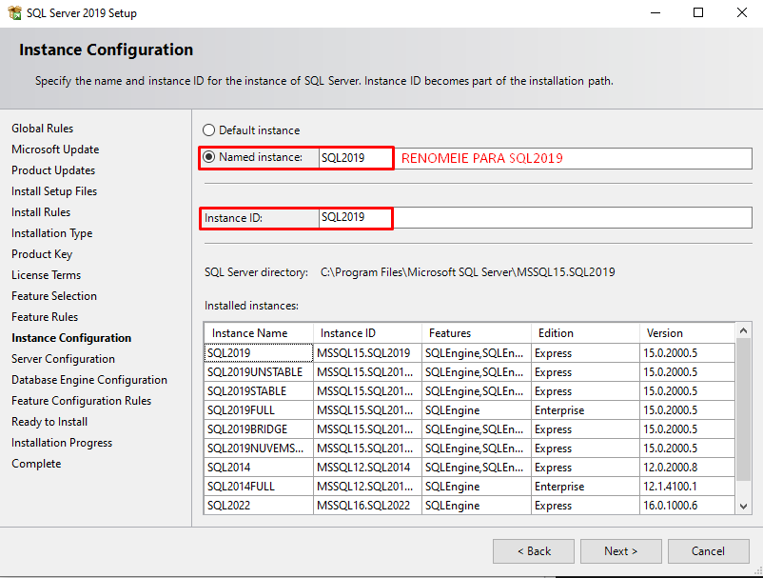Viewport: 763px width, 578px height.
Task: Select the SQL2014FULL instance row
Action: click(x=470, y=486)
